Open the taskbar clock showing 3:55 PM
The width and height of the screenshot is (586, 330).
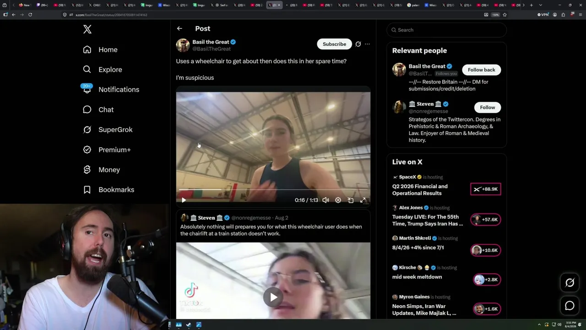tap(570, 325)
